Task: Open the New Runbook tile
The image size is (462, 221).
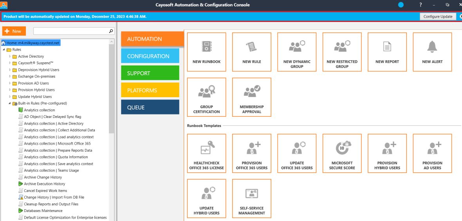Action: [x=207, y=52]
